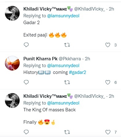121x137 pixels.
Task: View Punit Kharra Pk's profile picture
Action: click(12, 63)
